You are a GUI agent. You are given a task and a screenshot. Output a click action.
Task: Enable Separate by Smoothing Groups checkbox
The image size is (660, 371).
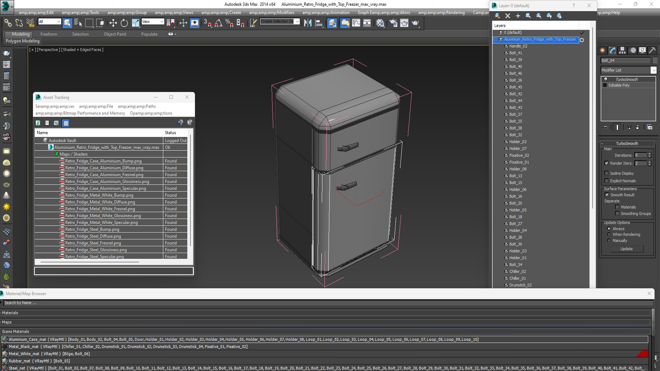(x=617, y=213)
